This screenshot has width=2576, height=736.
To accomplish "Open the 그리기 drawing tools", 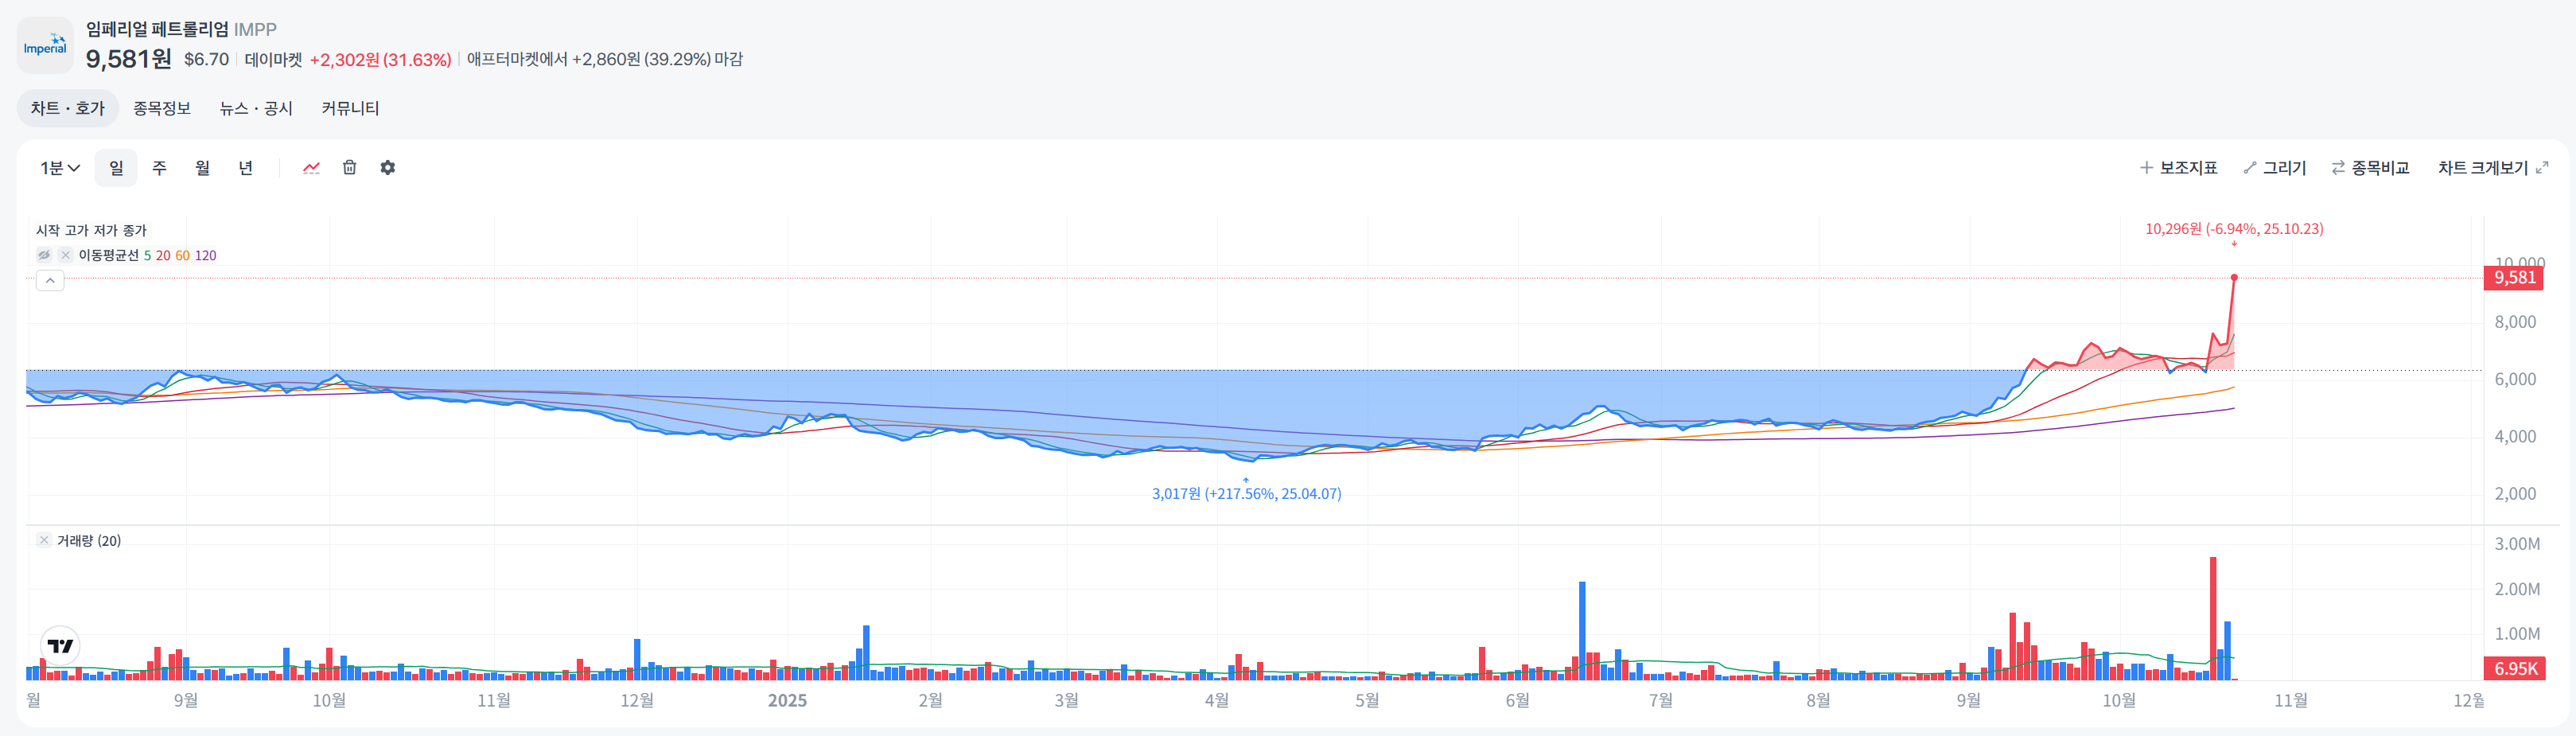I will coord(2274,168).
